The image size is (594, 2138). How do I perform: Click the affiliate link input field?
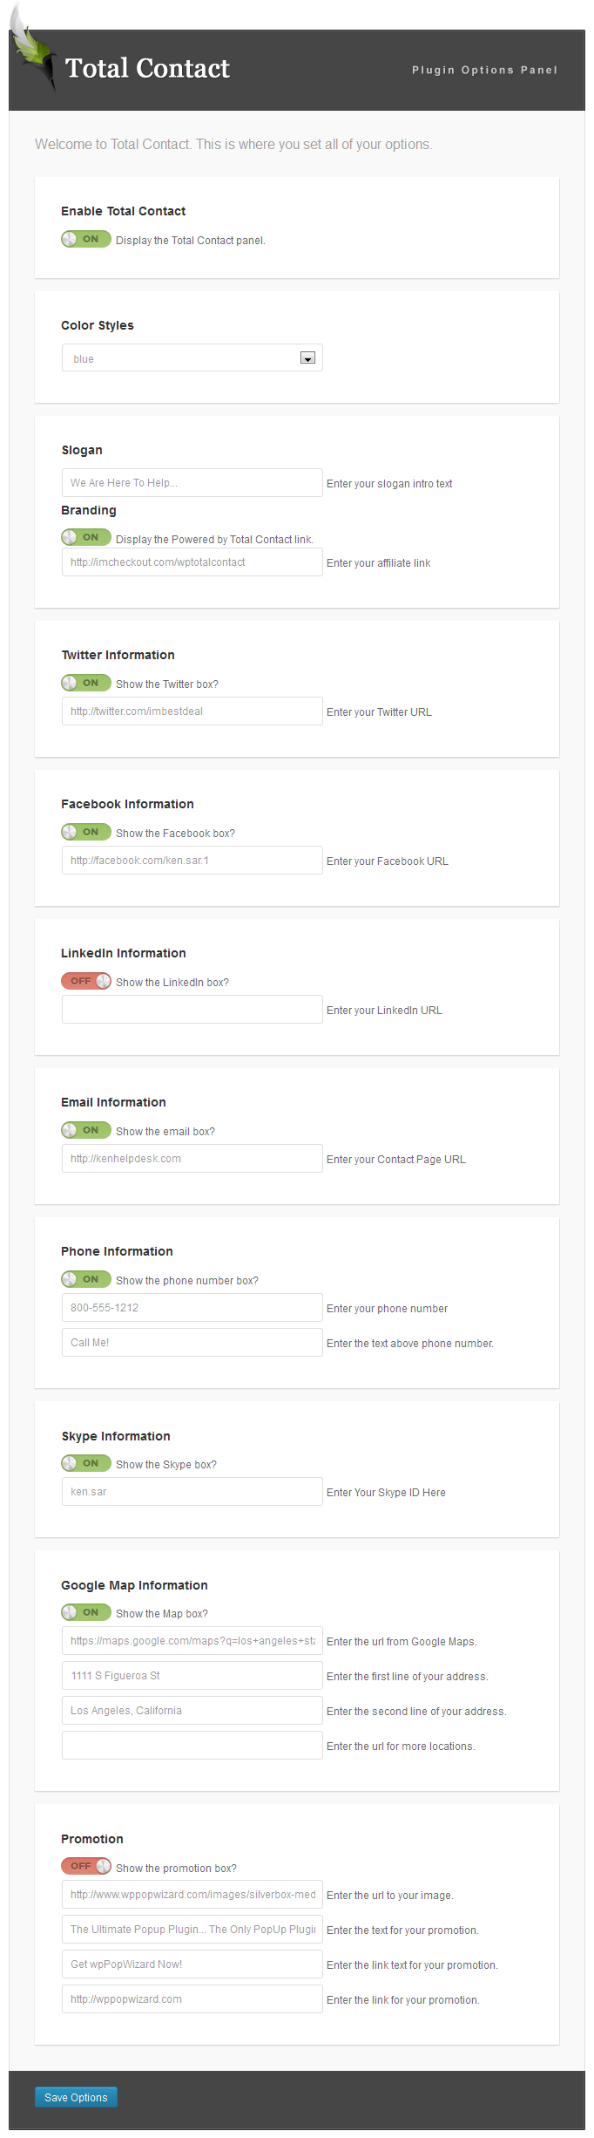click(x=192, y=562)
